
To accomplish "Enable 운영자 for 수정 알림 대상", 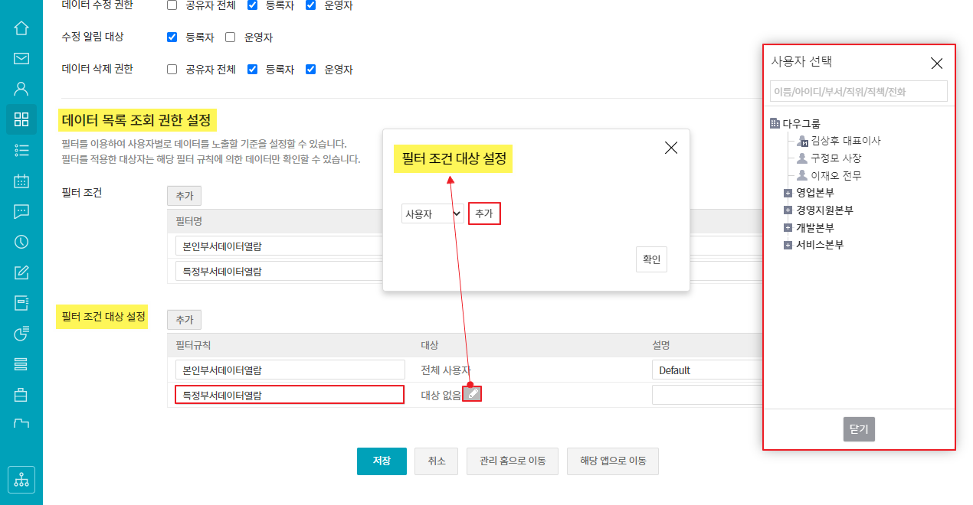I will coord(231,37).
